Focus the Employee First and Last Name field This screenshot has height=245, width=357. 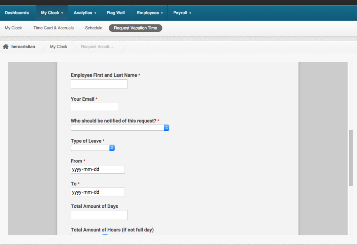point(99,84)
